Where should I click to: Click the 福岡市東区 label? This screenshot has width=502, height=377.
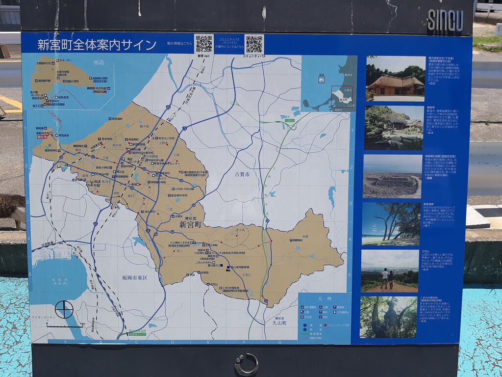(x=134, y=278)
